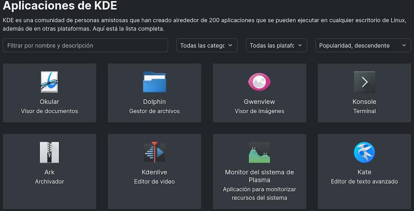414x211 pixels.
Task: Go to the Konsole app name link
Action: tap(364, 102)
